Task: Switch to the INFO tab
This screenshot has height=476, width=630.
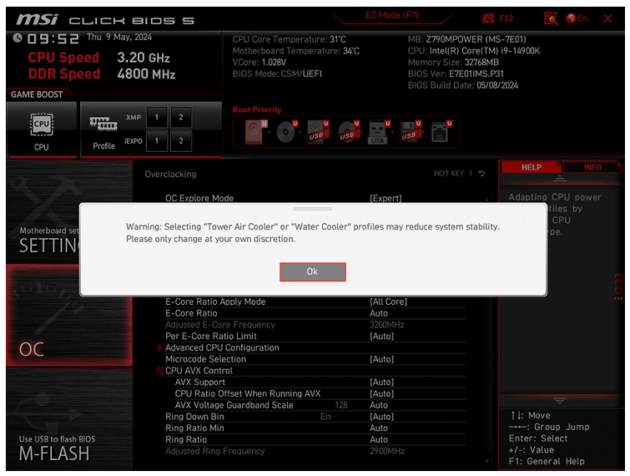Action: (592, 167)
